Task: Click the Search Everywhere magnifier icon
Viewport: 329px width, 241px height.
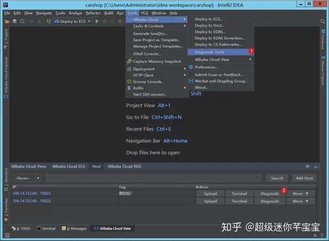Action: pos(323,21)
